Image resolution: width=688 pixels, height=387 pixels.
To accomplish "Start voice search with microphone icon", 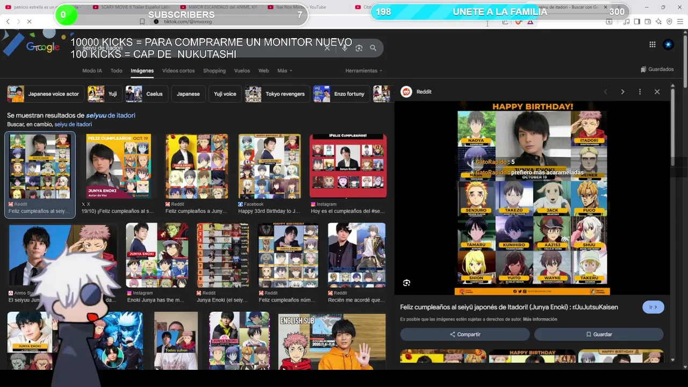I will 345,48.
